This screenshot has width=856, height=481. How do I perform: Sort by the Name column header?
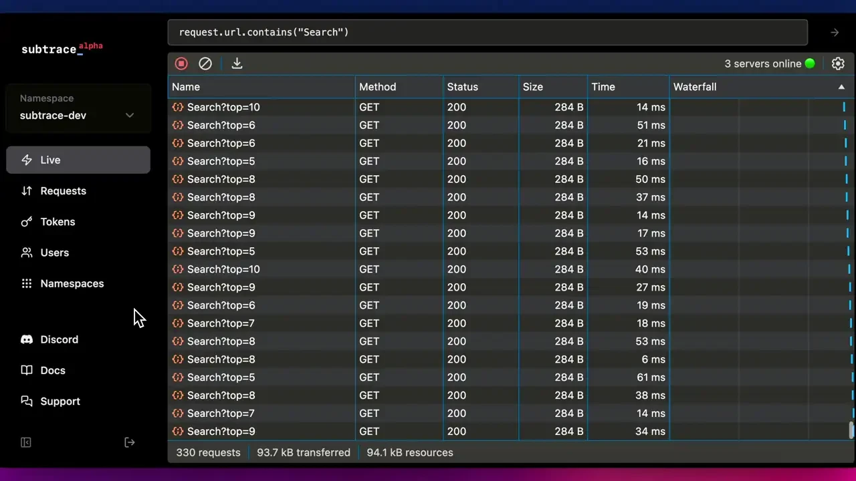click(x=261, y=87)
